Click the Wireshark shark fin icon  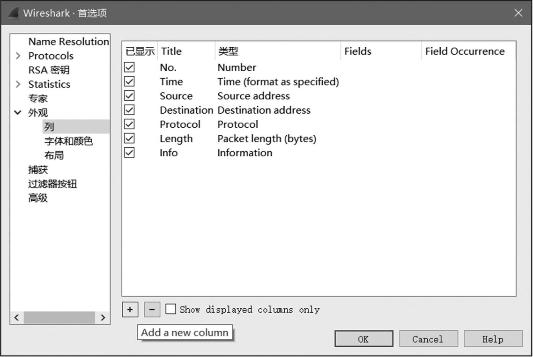(14, 13)
